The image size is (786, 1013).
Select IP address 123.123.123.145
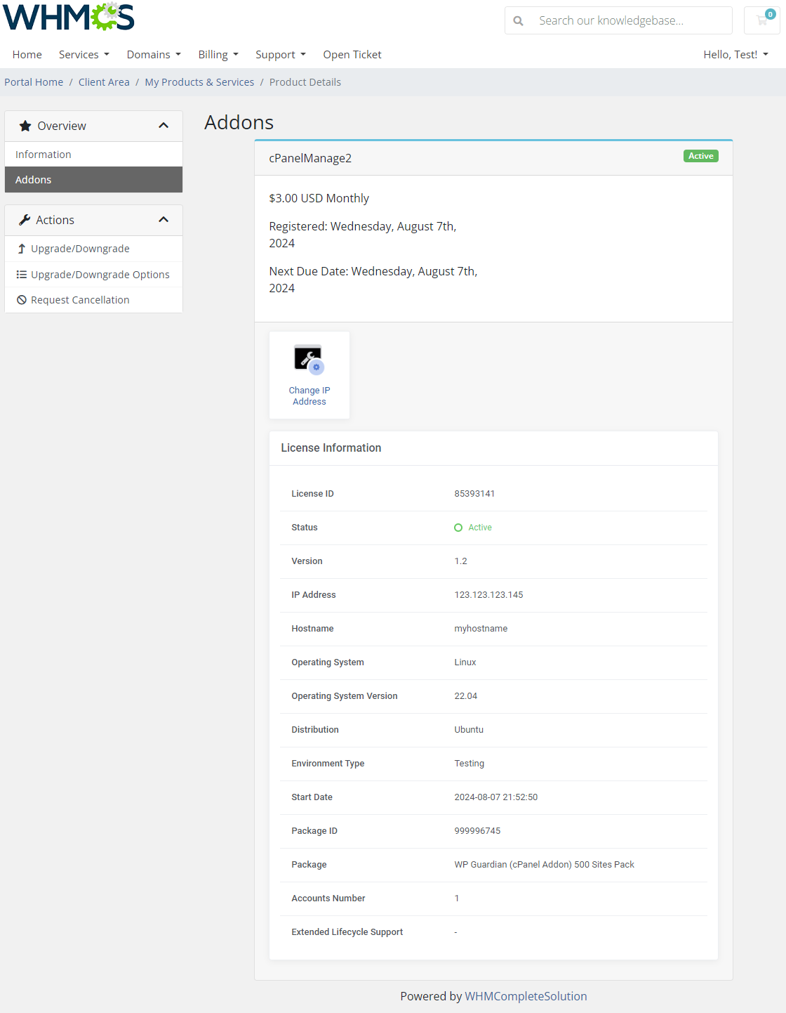[x=488, y=595]
